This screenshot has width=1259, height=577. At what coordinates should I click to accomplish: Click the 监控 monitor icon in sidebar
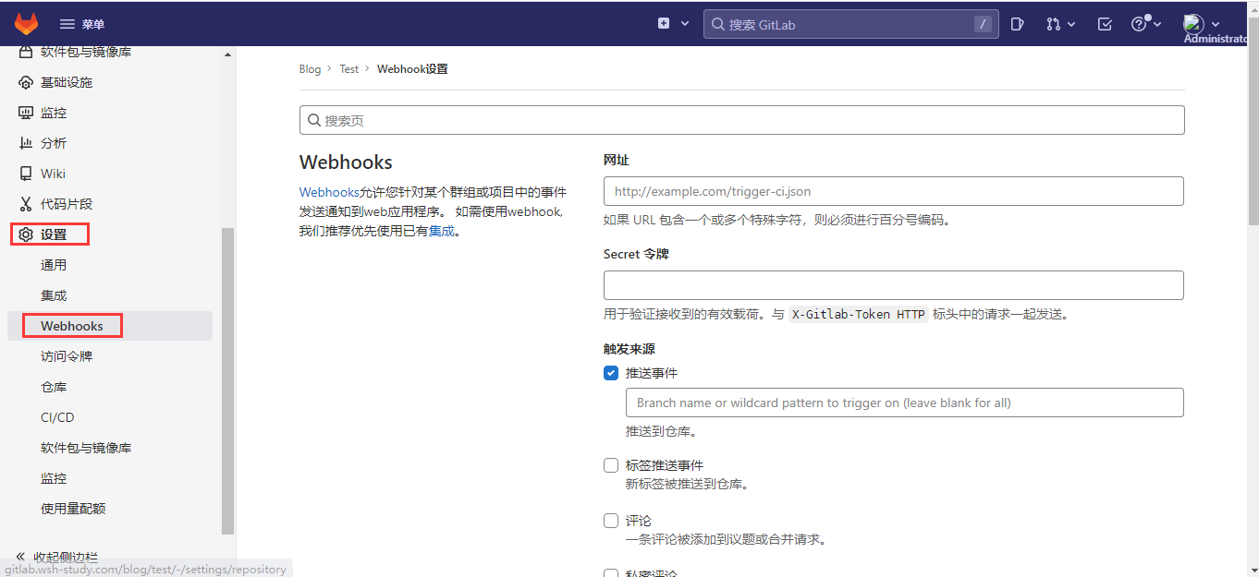point(26,113)
